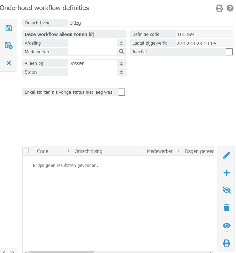
Task: Click the Medewerker search magnifier
Action: point(121,52)
